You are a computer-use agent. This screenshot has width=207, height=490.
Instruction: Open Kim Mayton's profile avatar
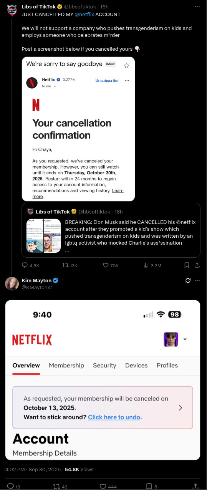point(12,283)
